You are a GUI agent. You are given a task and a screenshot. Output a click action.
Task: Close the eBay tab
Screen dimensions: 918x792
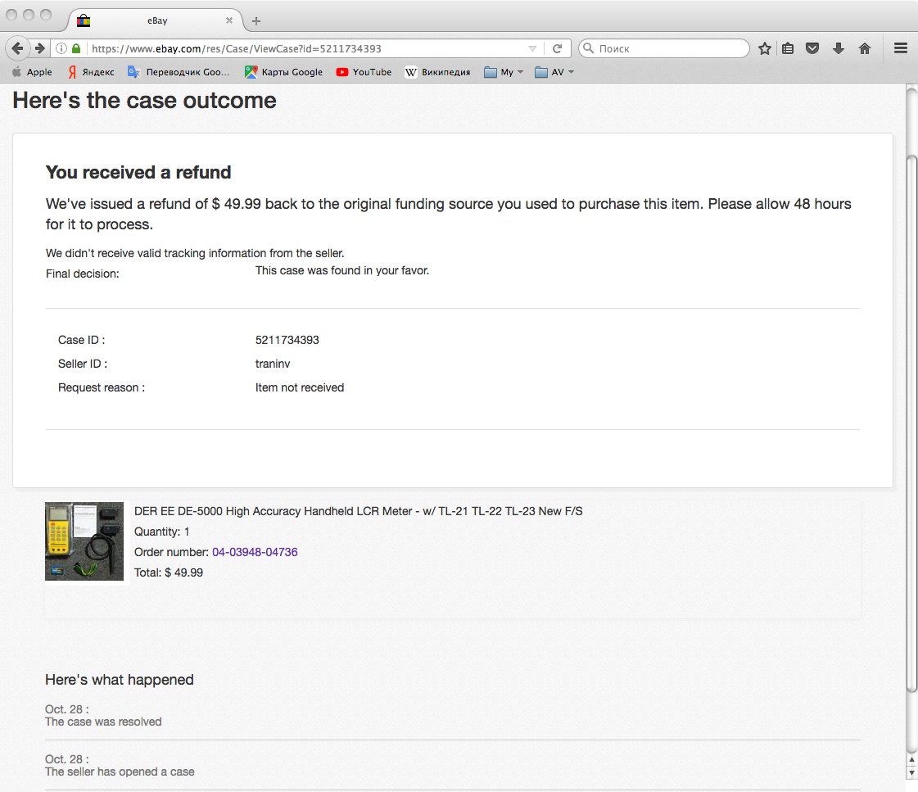tap(229, 20)
